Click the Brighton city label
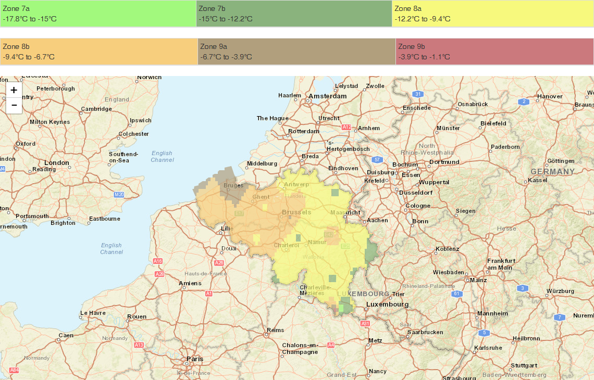This screenshot has height=380, width=594. [63, 223]
